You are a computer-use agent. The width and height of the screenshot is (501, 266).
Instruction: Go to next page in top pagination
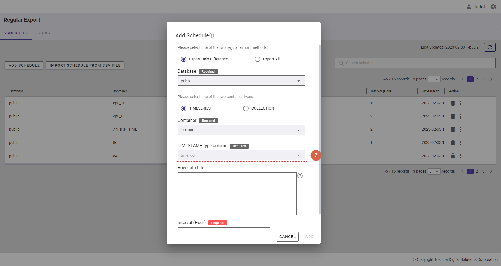pyautogui.click(x=491, y=79)
